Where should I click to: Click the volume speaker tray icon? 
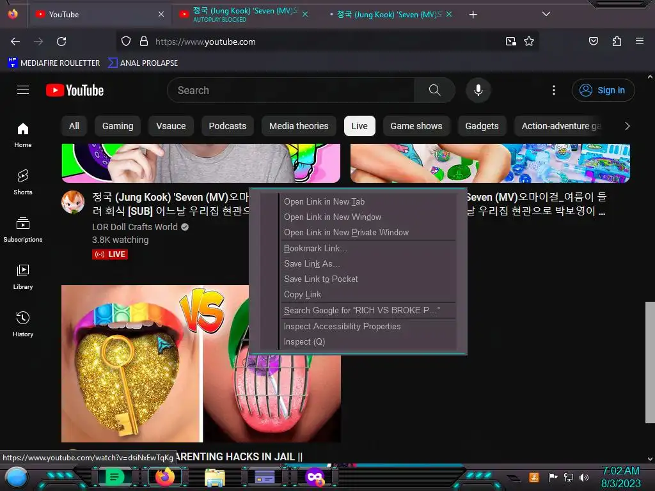(584, 477)
